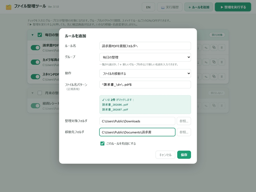Edit the 経費レシート rule with pencil icon
The image size is (256, 192).
(x=206, y=106)
